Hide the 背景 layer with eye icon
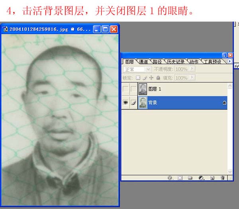239x209 pixels. [x=125, y=103]
